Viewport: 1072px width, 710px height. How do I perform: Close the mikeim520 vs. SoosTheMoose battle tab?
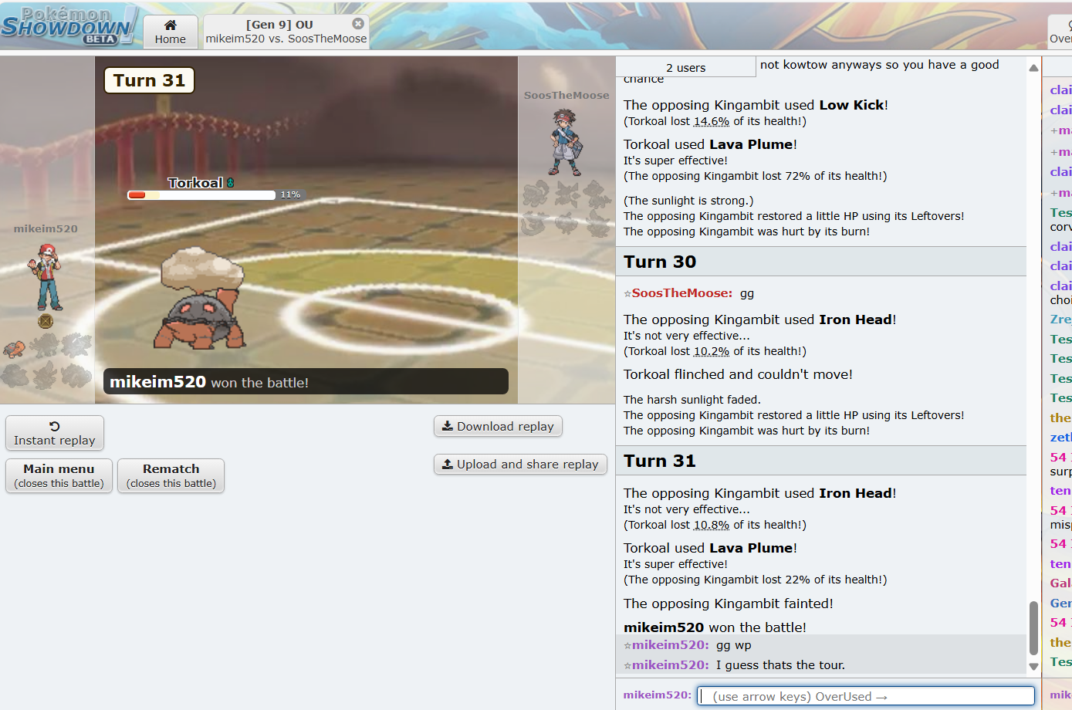point(358,24)
